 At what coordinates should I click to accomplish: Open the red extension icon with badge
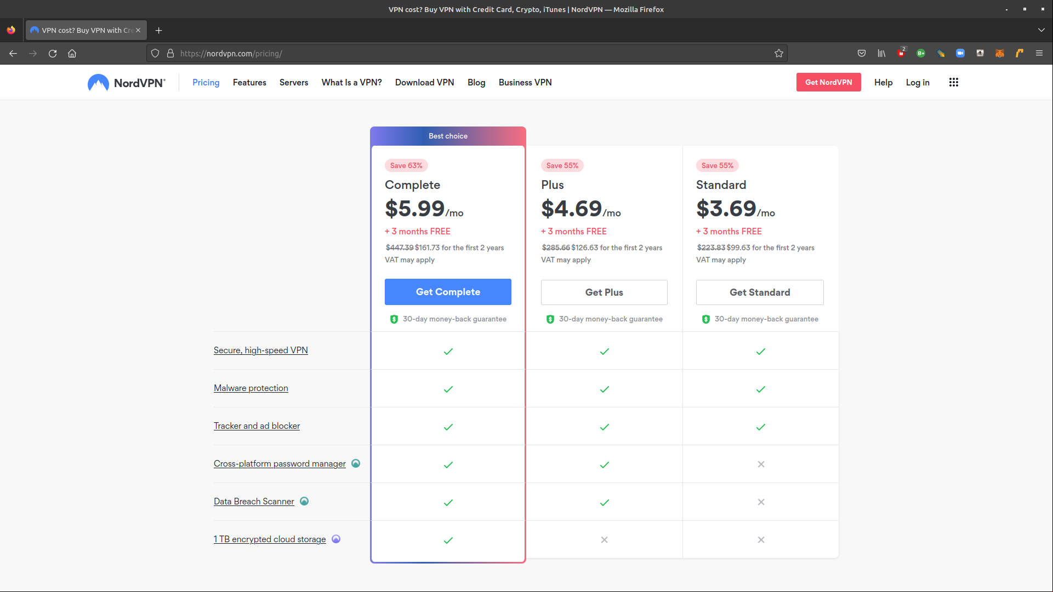(x=902, y=53)
